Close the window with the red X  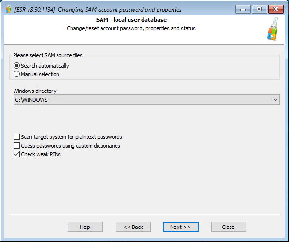point(276,9)
